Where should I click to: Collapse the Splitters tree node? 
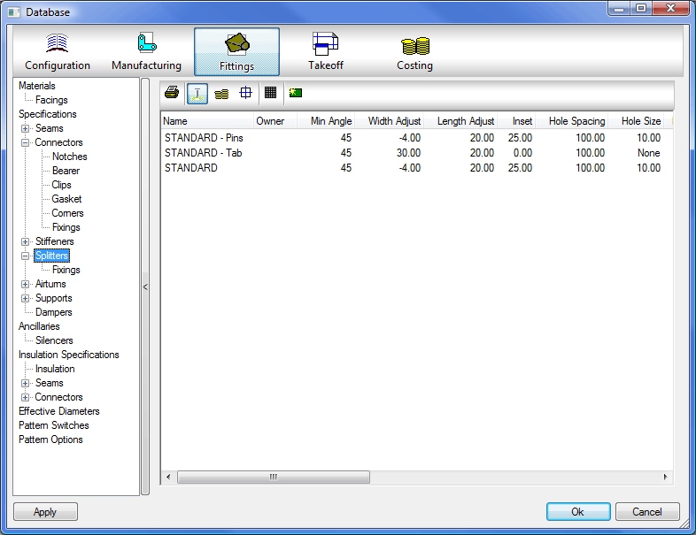point(26,256)
